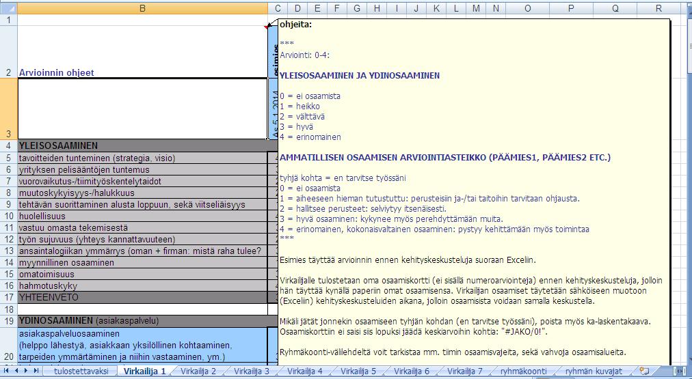Viewport: 692px width, 379px height.
Task: Select column Q header
Action: click(x=615, y=8)
